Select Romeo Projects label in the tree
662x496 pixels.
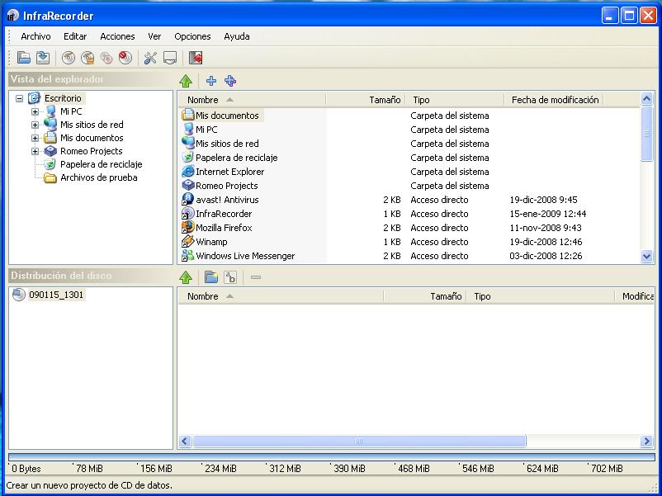pyautogui.click(x=91, y=151)
